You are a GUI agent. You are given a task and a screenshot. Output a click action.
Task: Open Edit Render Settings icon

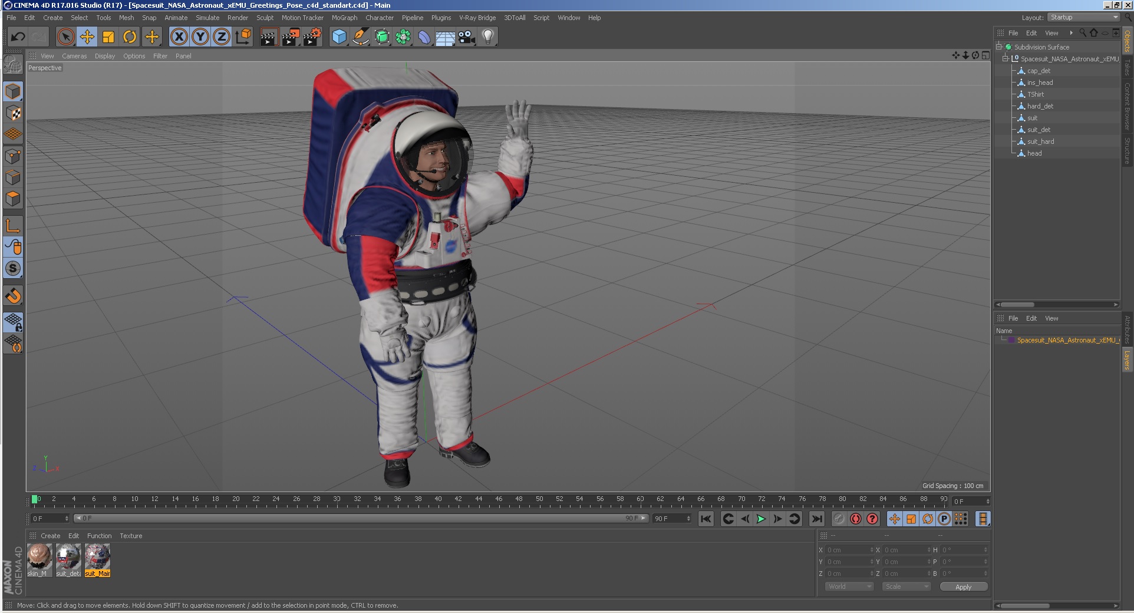312,37
